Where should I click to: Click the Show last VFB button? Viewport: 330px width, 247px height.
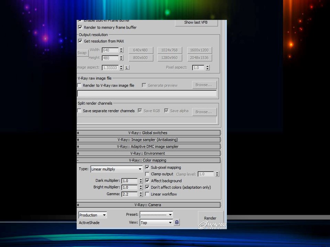point(196,23)
